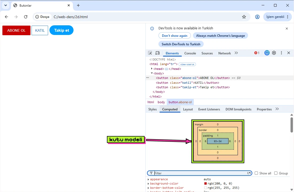
Task: Click the KATIL page button
Action: (x=40, y=30)
